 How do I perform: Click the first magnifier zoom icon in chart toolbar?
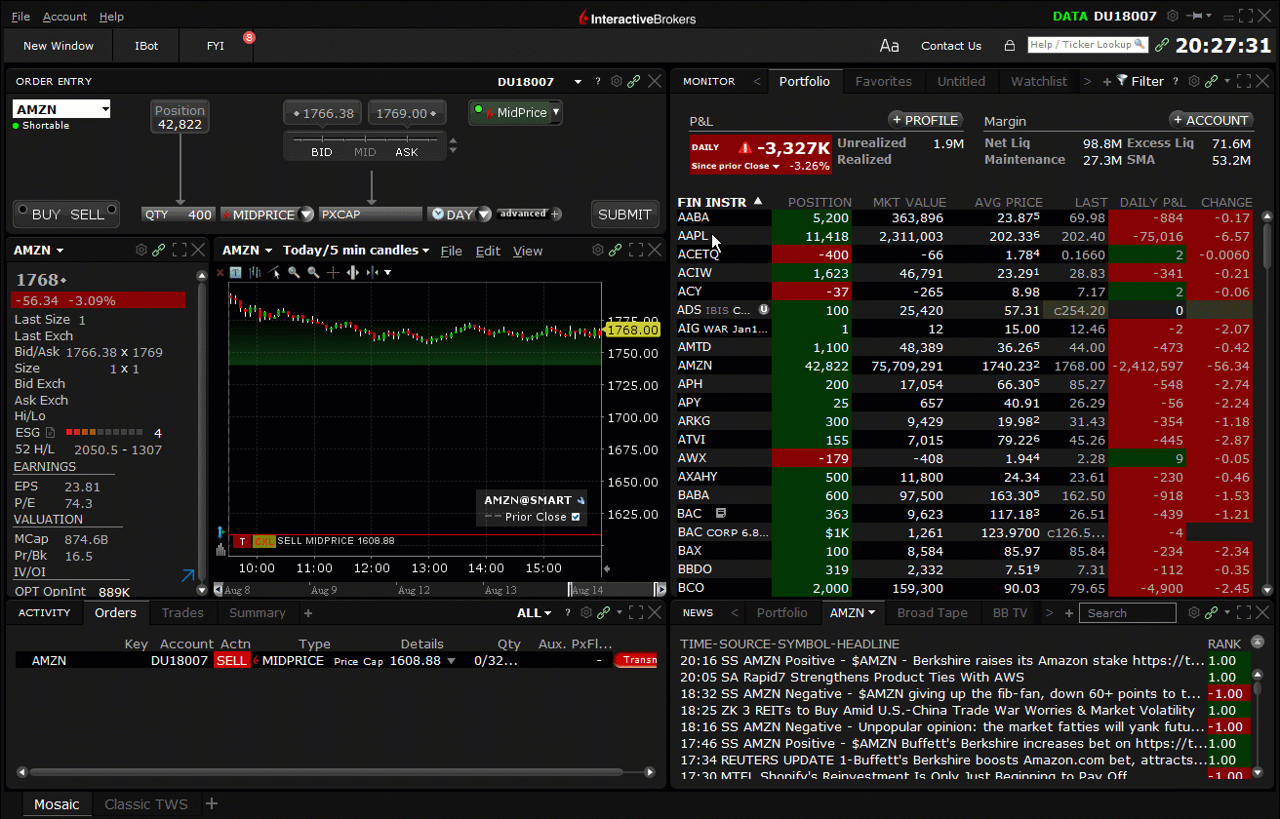pos(295,273)
